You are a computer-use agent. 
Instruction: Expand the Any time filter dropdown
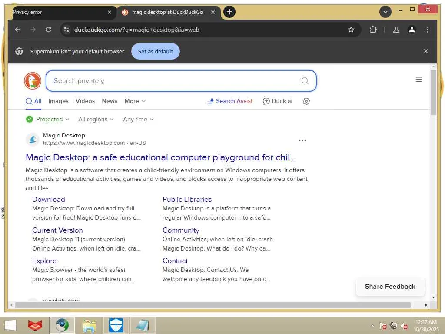click(138, 119)
